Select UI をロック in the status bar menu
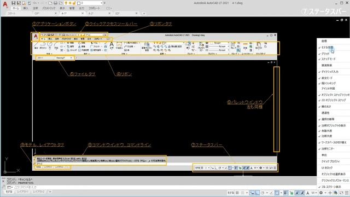Viewport: 350px width, 197px height. click(x=327, y=167)
